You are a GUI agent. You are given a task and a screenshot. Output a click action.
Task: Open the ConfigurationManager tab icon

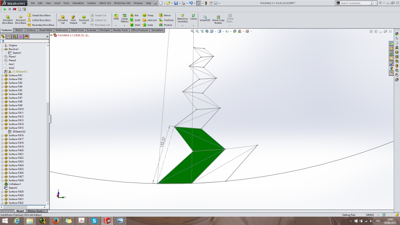(x=15, y=37)
